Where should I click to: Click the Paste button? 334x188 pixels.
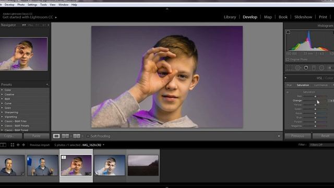[x=37, y=136]
